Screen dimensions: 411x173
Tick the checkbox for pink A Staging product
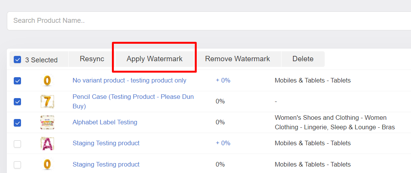pos(17,143)
